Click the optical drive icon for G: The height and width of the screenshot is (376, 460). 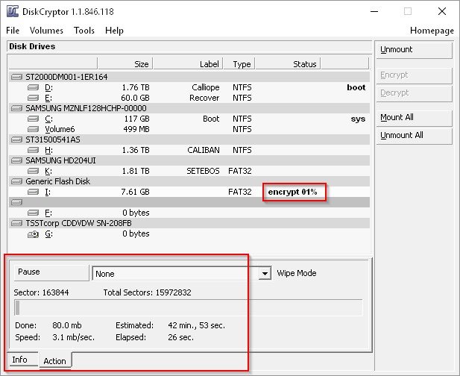pos(33,234)
